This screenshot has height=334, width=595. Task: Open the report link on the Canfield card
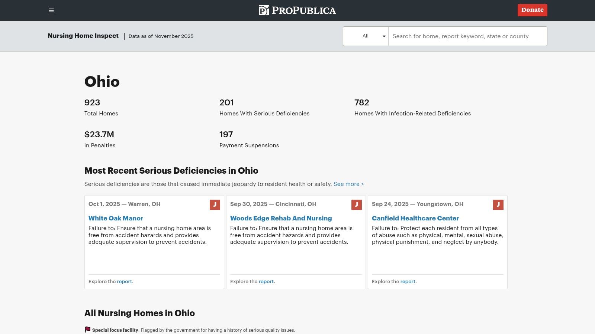[408, 281]
